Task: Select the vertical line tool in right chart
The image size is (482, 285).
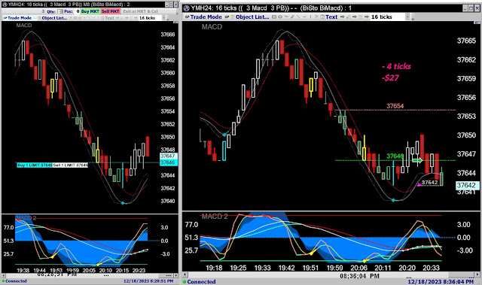Action: 310,17
